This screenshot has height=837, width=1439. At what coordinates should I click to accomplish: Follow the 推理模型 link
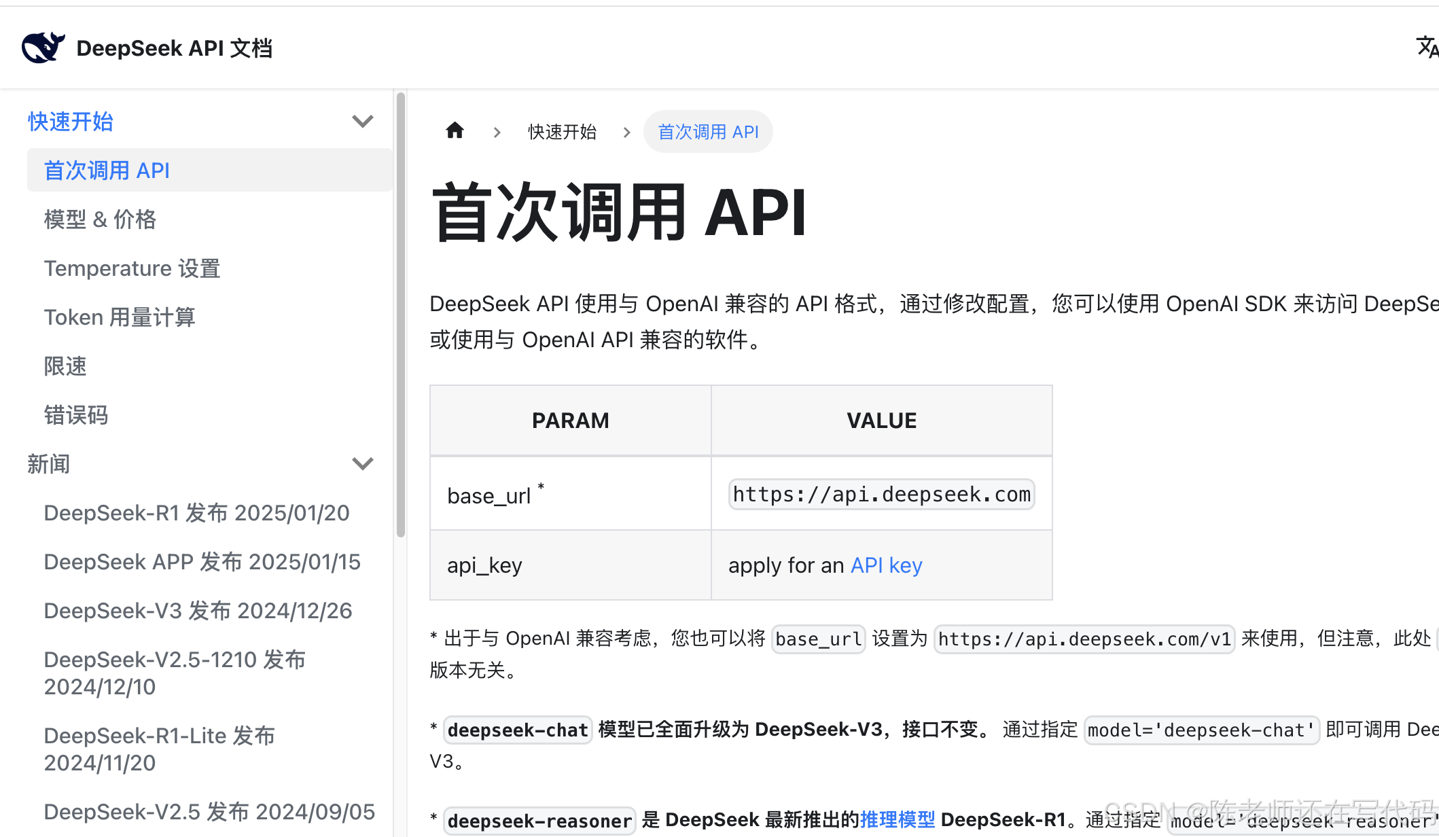pos(898,820)
